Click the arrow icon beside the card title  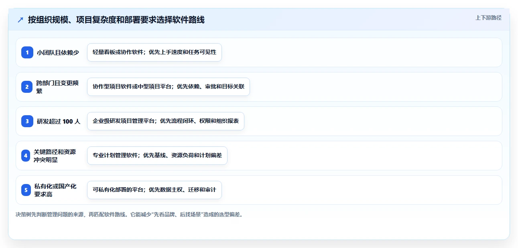tap(20, 20)
